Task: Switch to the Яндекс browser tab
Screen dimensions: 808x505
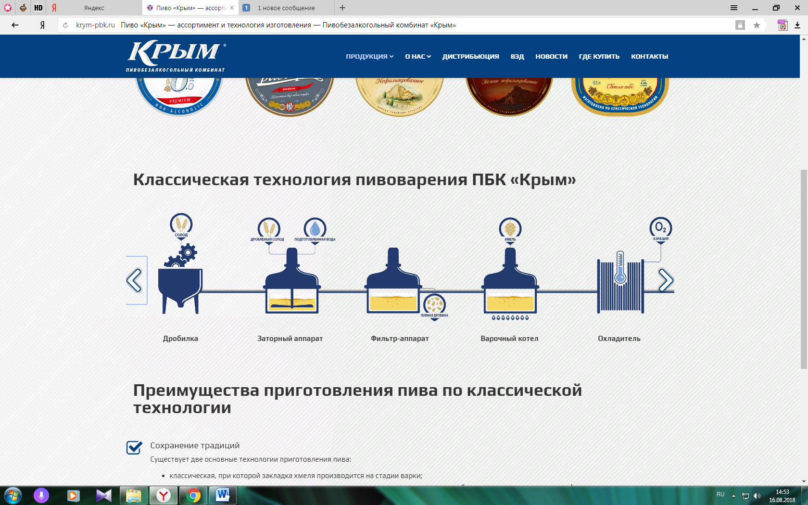Action: pos(94,8)
